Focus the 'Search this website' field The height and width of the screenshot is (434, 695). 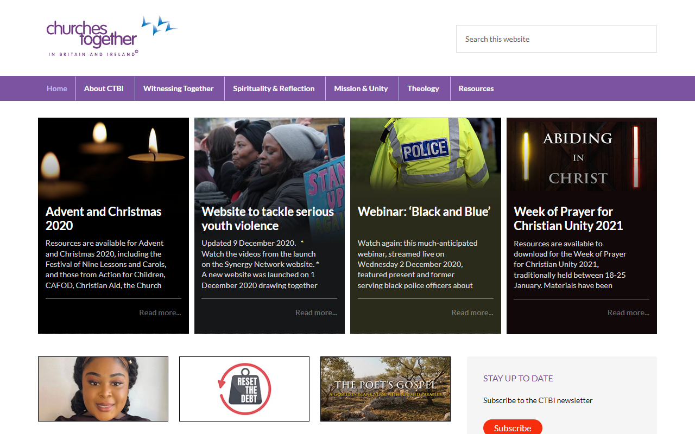pos(557,39)
